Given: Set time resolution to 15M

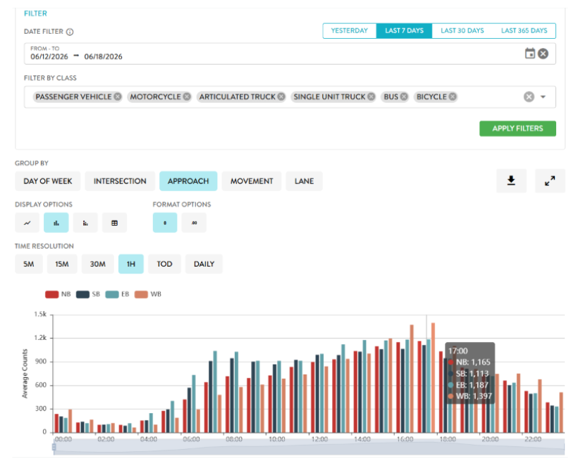Looking at the screenshot, I should (62, 264).
